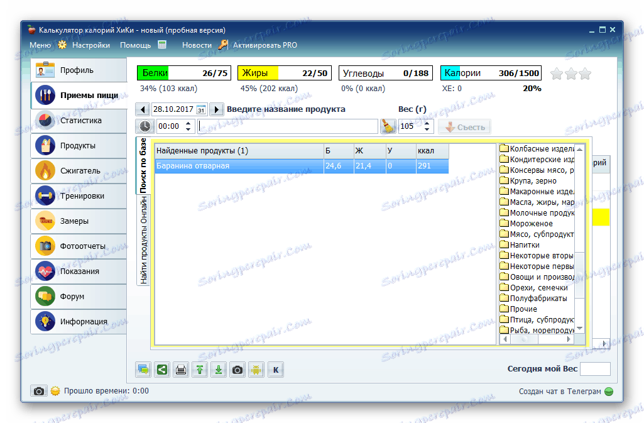The width and height of the screenshot is (644, 423).
Task: Open the Тренировки section
Action: click(x=79, y=196)
